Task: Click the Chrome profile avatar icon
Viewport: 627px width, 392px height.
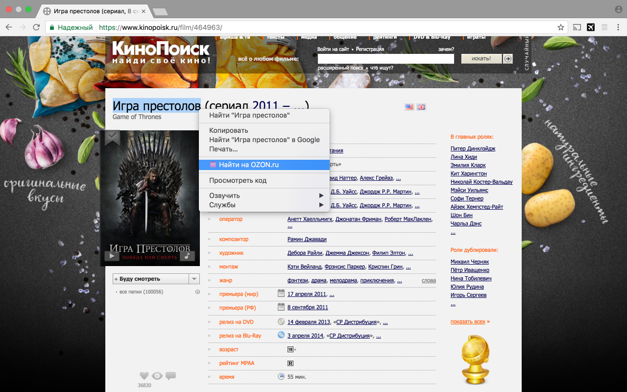Action: click(x=618, y=9)
